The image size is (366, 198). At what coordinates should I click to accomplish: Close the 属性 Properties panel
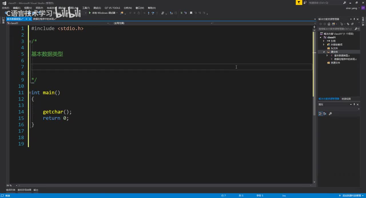coord(357,104)
